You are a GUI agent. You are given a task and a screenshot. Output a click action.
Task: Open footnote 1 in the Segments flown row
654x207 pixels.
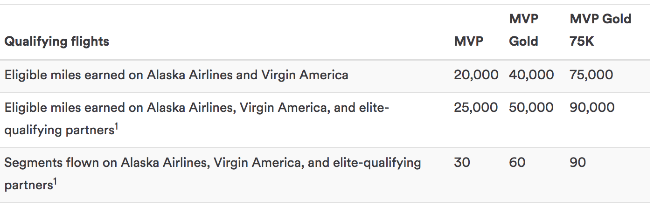click(x=55, y=182)
